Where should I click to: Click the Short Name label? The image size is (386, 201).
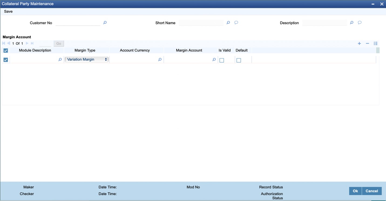pyautogui.click(x=165, y=23)
